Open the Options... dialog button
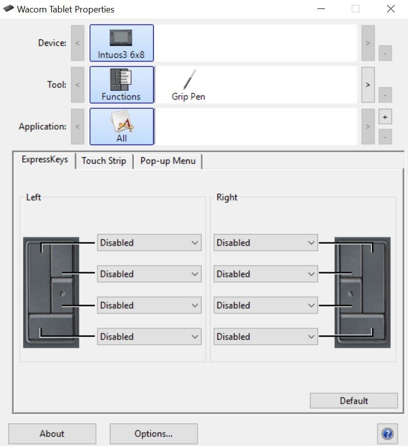The height and width of the screenshot is (446, 408). pos(153,434)
